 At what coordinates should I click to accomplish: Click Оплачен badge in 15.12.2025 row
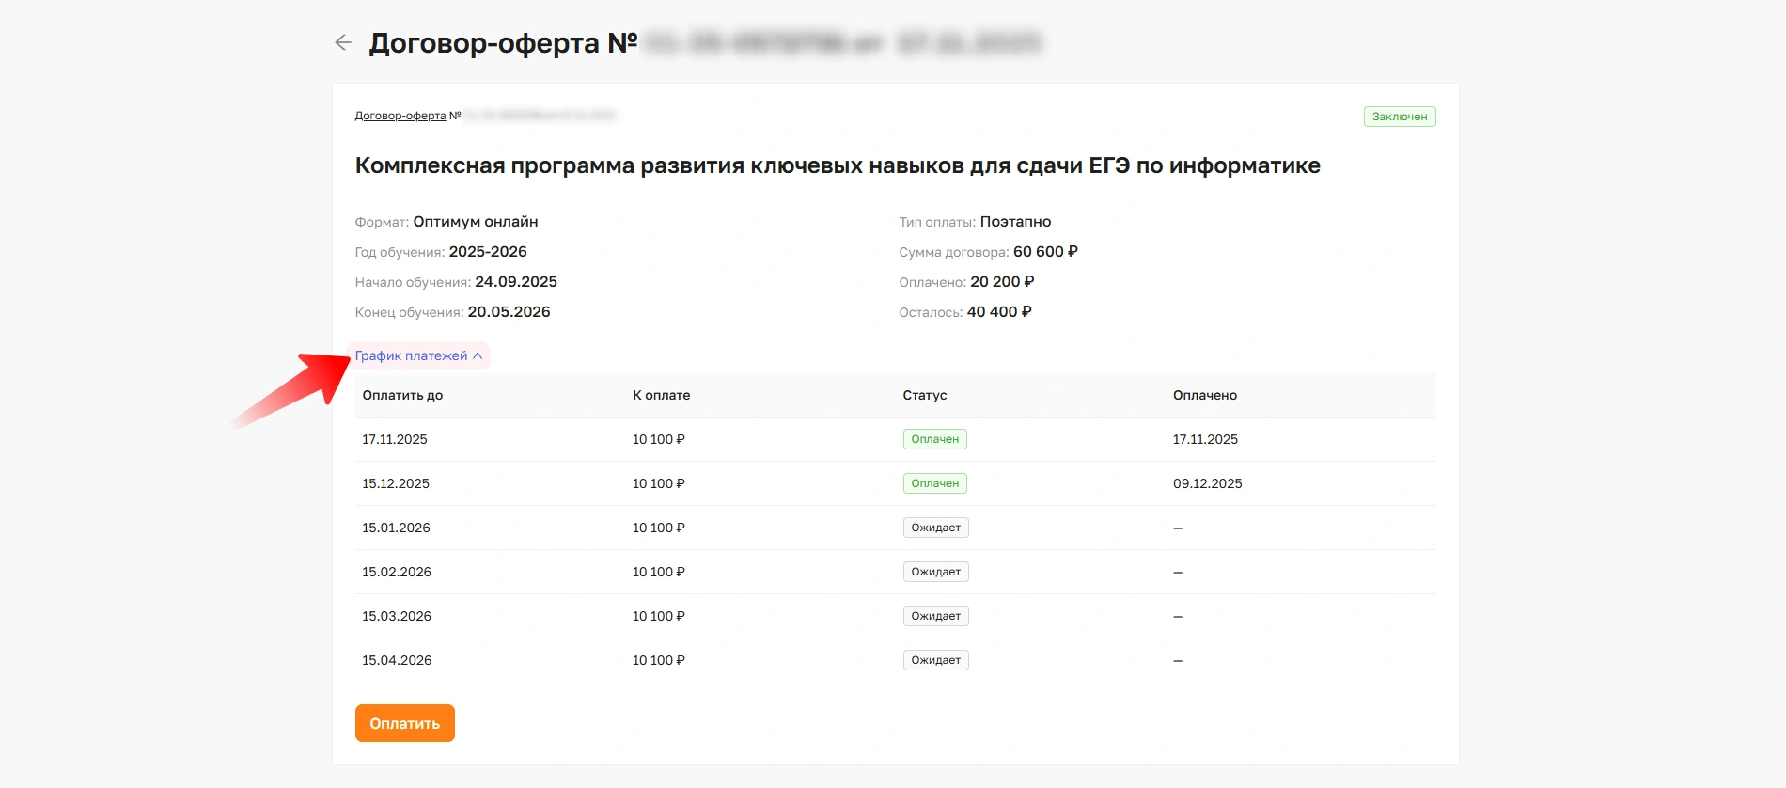pyautogui.click(x=934, y=483)
